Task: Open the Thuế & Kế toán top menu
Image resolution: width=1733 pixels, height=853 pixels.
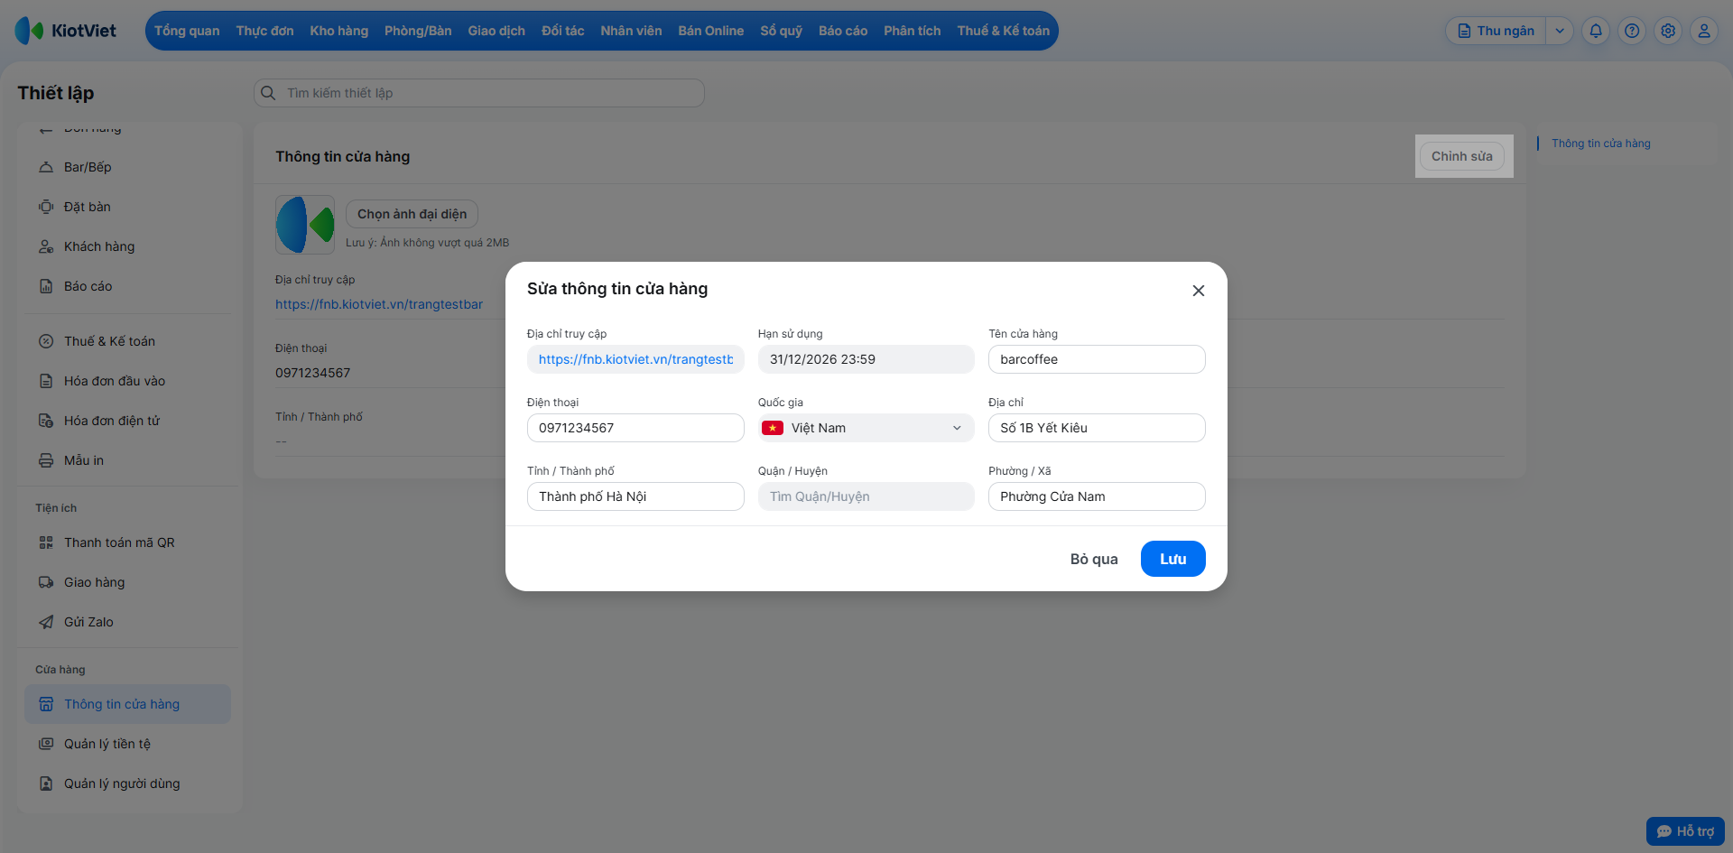Action: click(x=1004, y=31)
